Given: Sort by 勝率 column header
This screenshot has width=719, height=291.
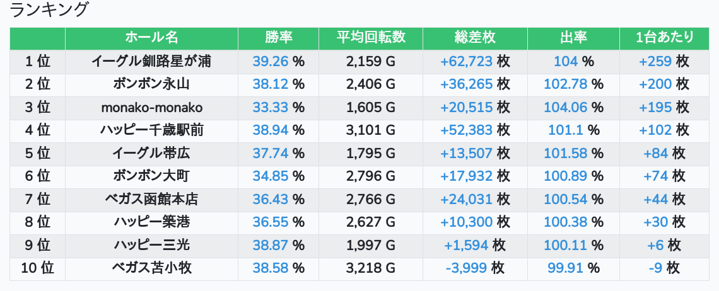Looking at the screenshot, I should (x=278, y=38).
